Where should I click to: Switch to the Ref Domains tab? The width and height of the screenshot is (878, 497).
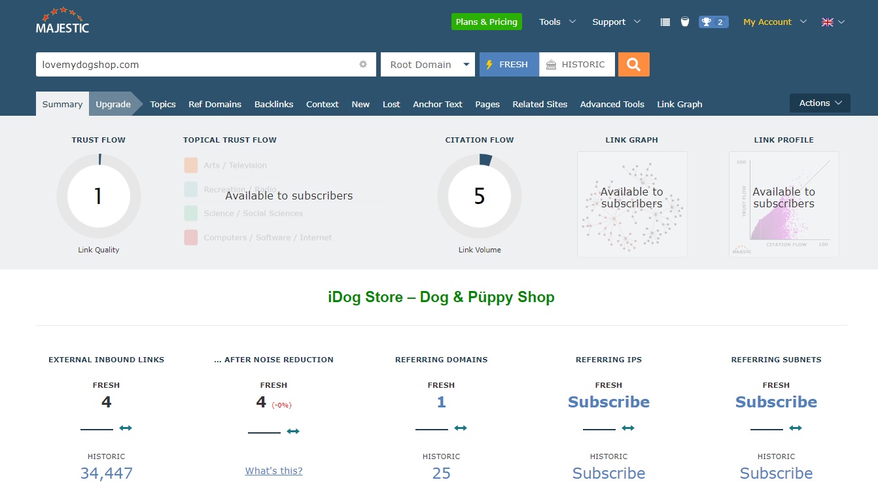tap(215, 104)
